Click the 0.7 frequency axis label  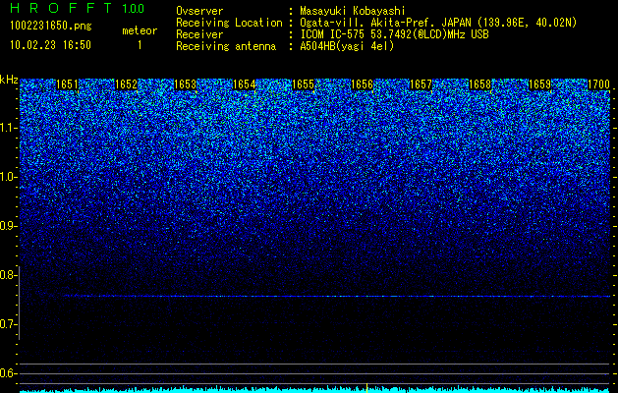[7, 324]
